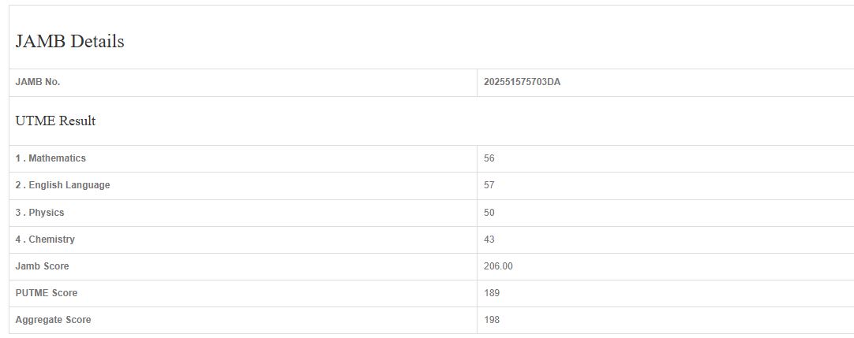Screen dimensions: 854x338
Task: Select the Mathematics score value 56
Action: point(489,158)
